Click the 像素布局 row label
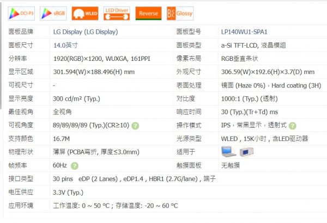 [x=189, y=59]
